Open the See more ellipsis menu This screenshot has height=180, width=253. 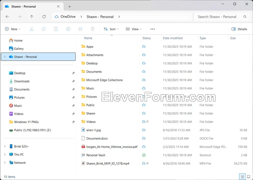152,29
